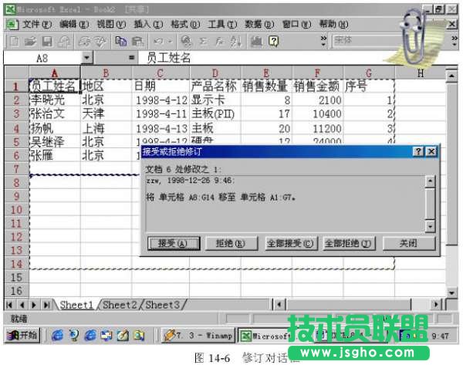Screen dimensions: 463x365
Task: Click the 关闭 close button in dialog
Action: pos(409,243)
